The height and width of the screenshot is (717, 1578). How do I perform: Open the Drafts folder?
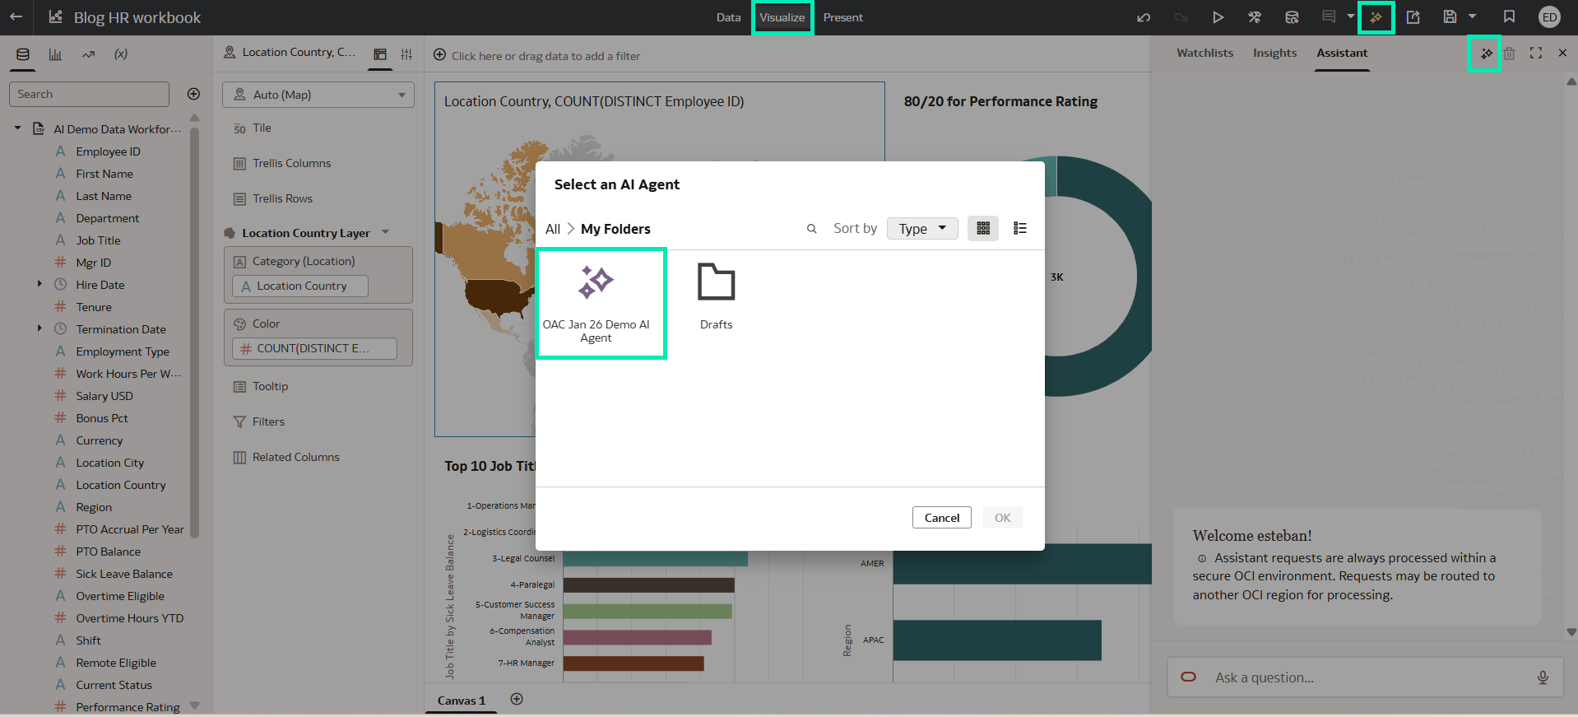[x=716, y=297]
